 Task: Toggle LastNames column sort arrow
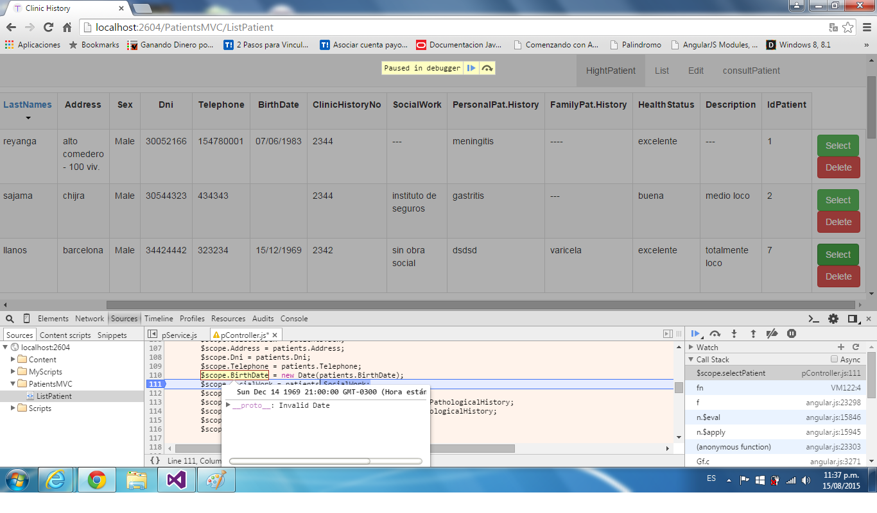coord(28,118)
